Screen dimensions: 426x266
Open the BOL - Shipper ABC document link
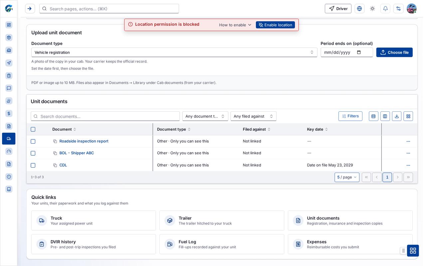coord(77,153)
